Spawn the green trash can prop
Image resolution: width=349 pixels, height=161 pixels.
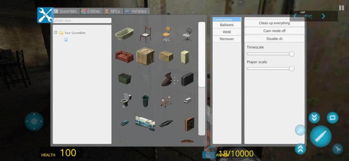(145, 101)
